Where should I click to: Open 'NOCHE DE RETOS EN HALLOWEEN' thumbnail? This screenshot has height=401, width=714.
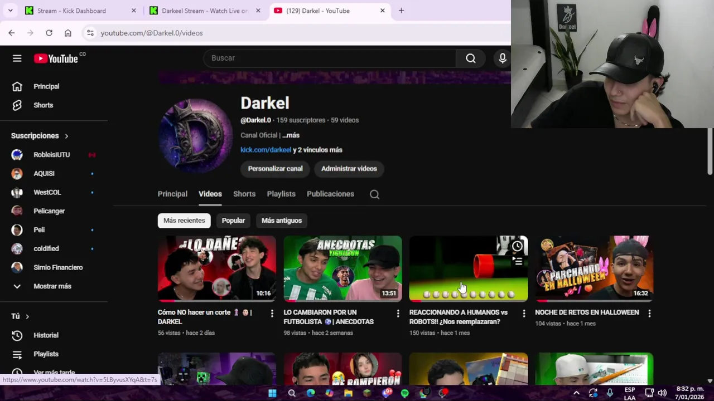(x=594, y=268)
